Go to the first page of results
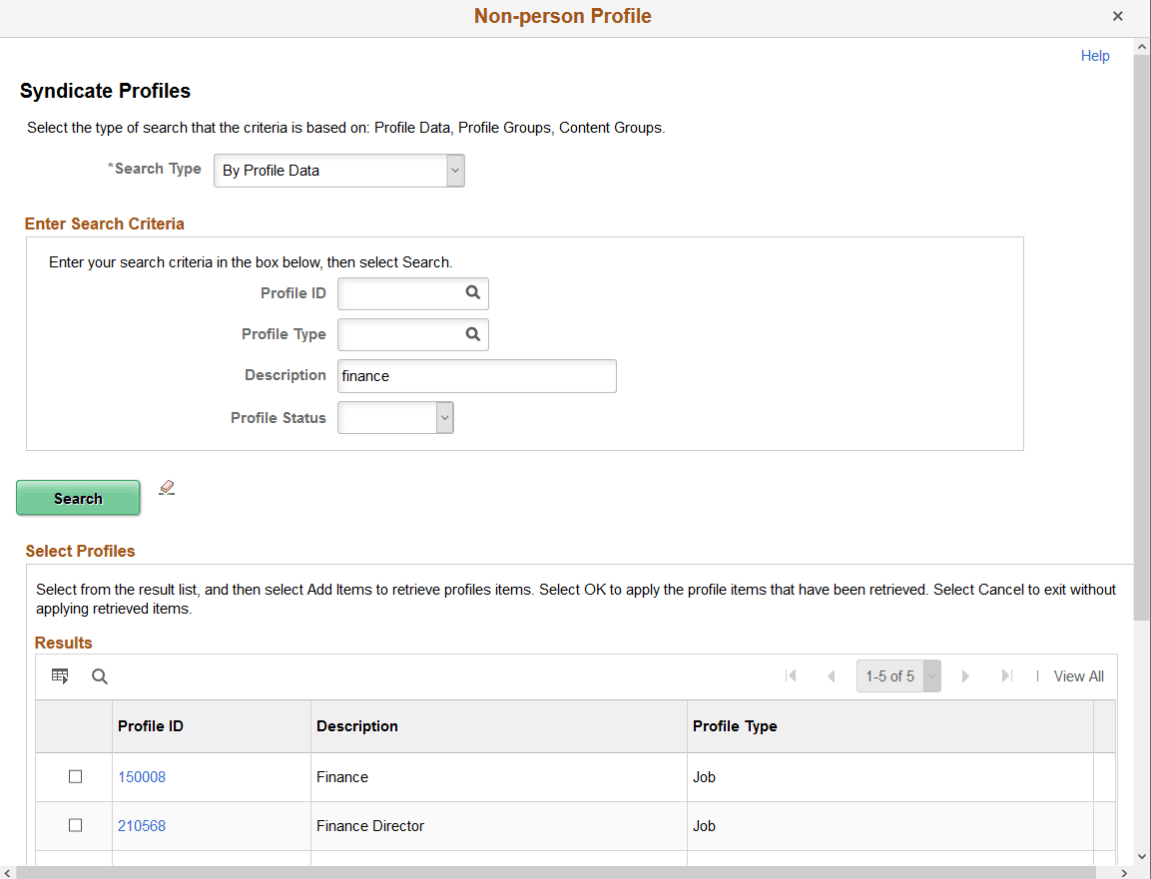 click(791, 675)
